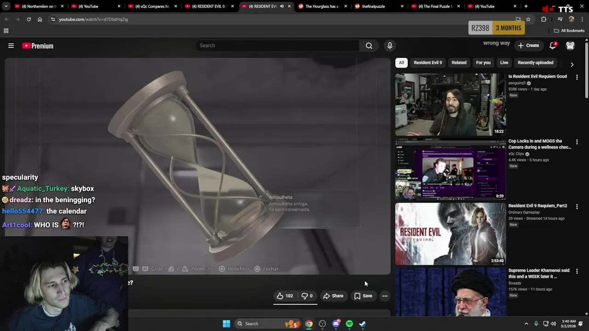Go to browser home page
The image size is (589, 331).
(x=40, y=19)
